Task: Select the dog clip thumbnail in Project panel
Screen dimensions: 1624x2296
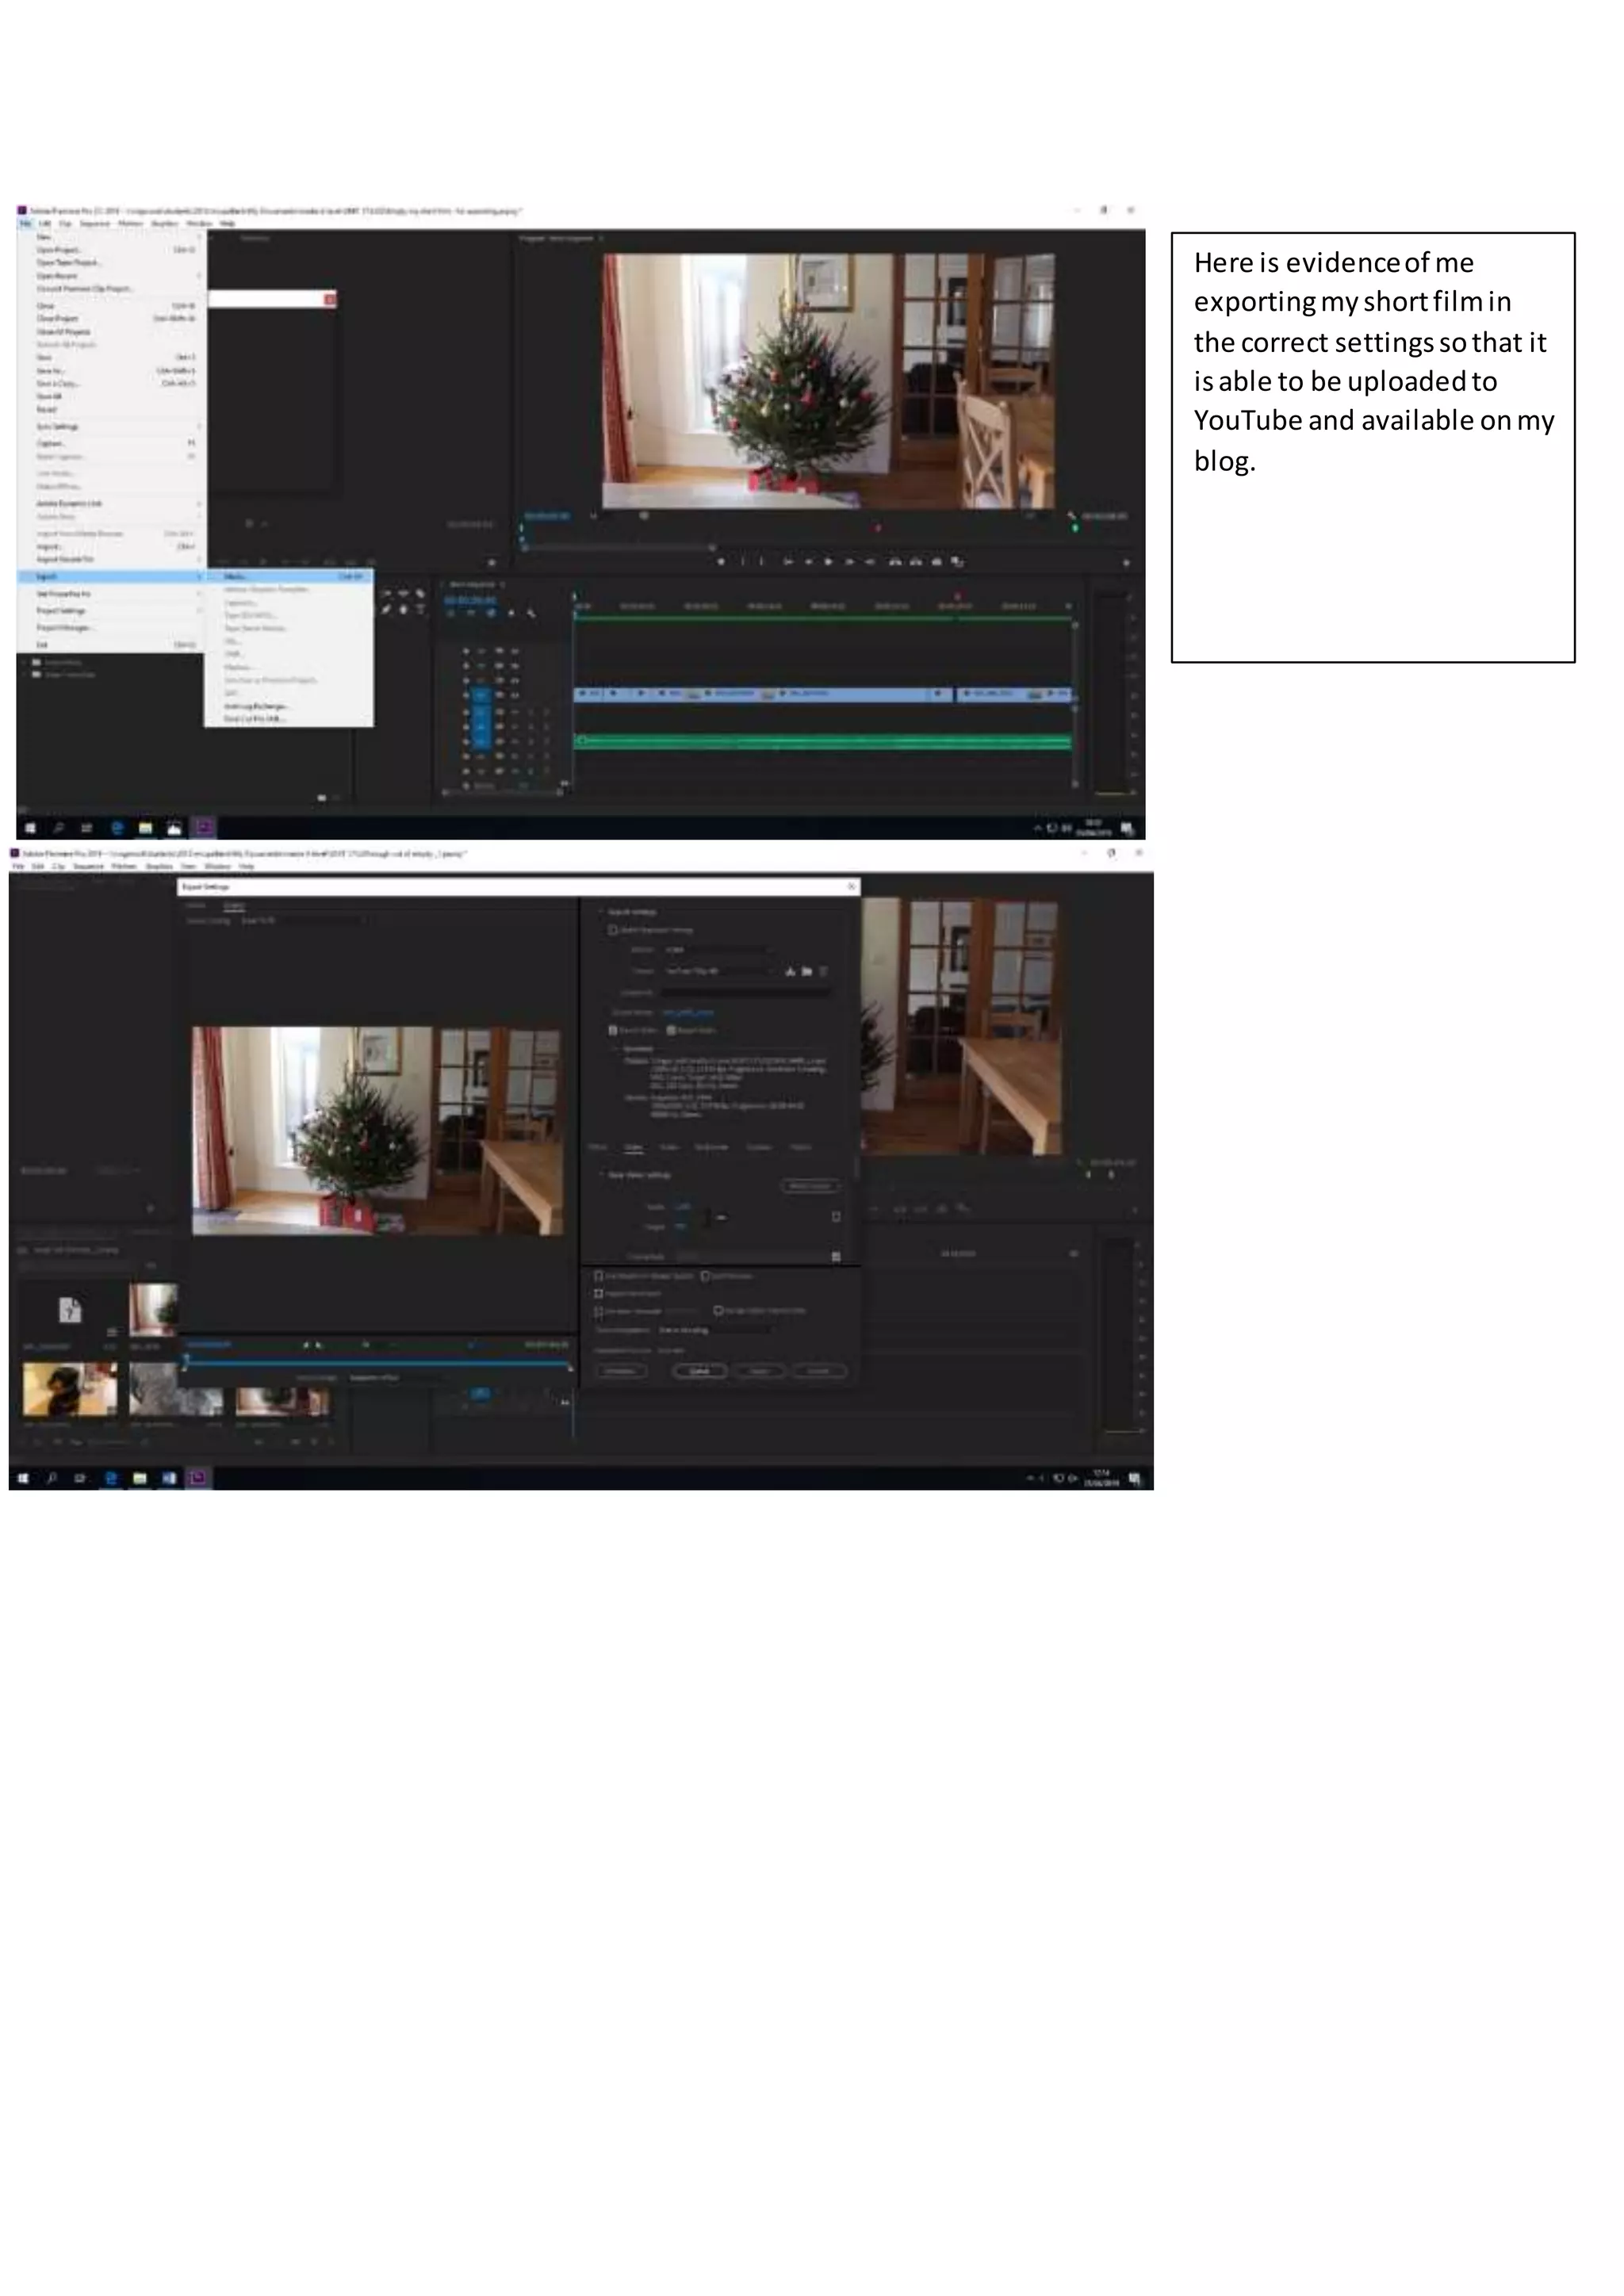Action: (70, 1388)
